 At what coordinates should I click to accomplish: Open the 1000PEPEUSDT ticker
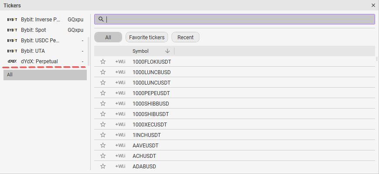151,93
